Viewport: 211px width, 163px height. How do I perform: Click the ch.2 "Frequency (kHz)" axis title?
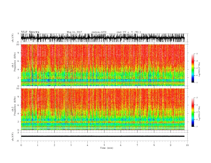[15, 106]
